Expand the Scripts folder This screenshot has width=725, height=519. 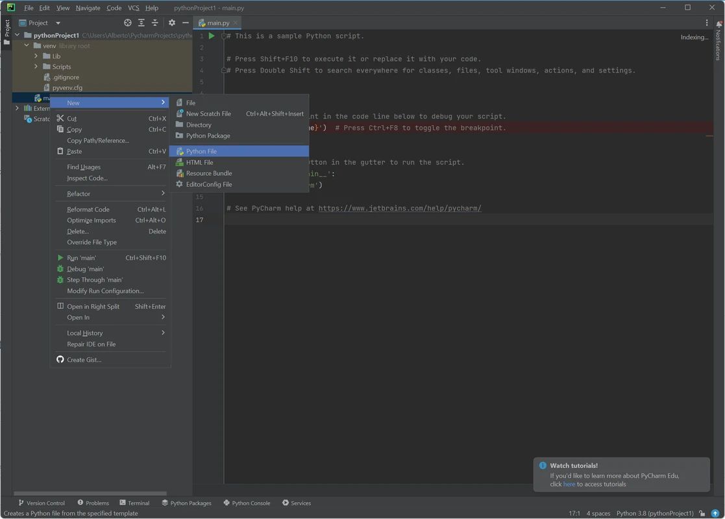point(36,66)
